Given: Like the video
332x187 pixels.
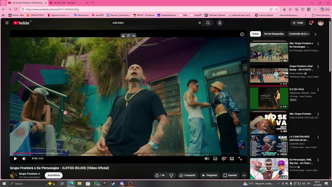Looking at the screenshot, I should 160,175.
